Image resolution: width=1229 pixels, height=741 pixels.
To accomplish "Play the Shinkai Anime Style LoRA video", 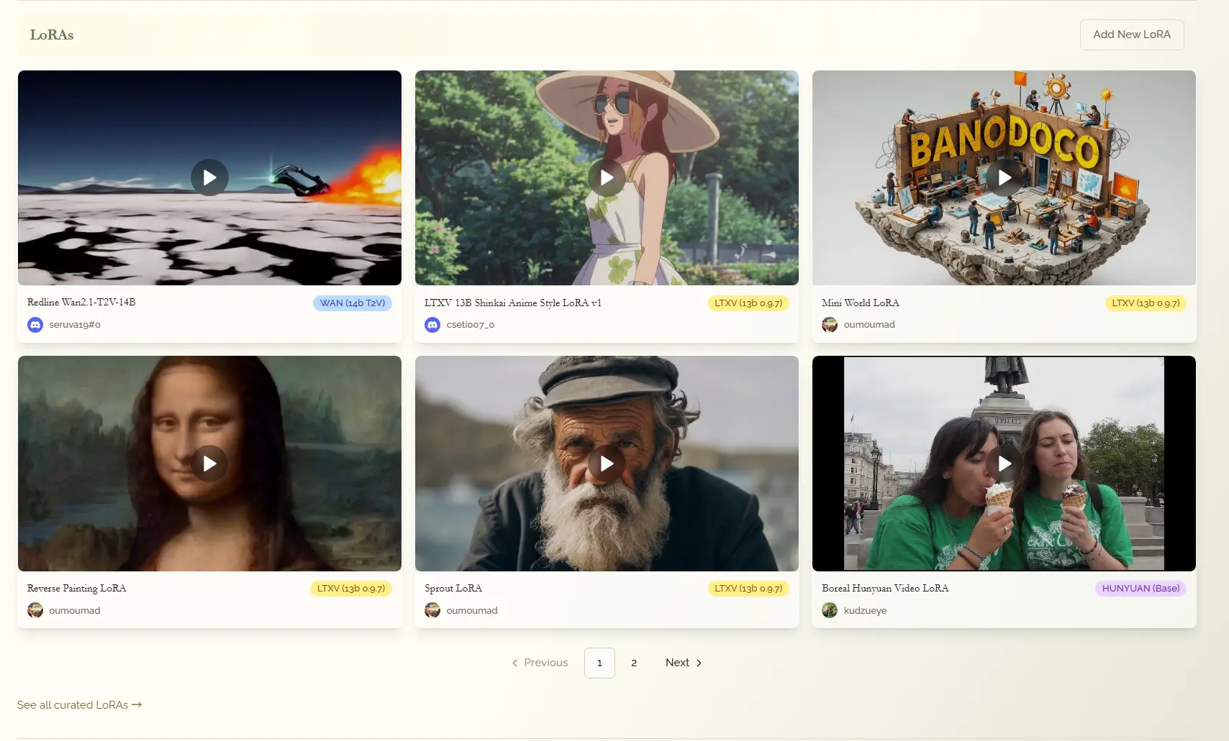I will pos(607,178).
